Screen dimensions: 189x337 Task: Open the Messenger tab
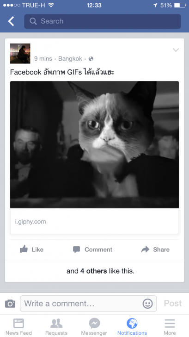click(x=94, y=327)
